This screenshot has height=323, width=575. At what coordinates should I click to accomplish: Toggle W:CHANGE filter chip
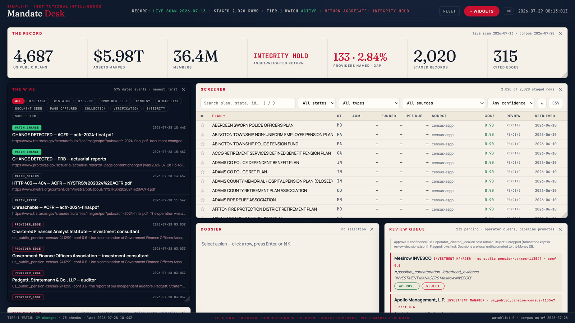pyautogui.click(x=37, y=101)
